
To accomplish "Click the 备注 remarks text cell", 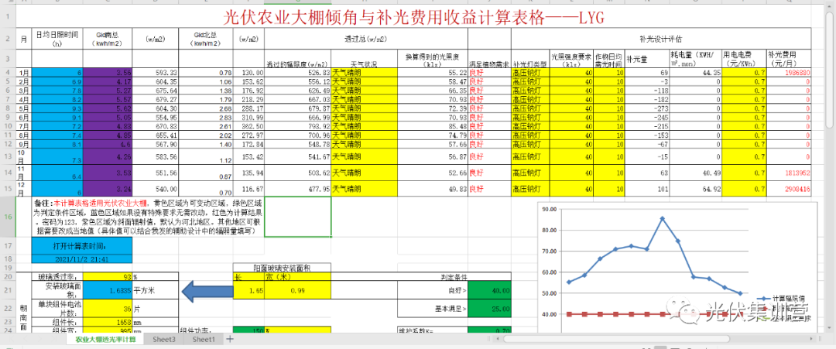I will 148,217.
